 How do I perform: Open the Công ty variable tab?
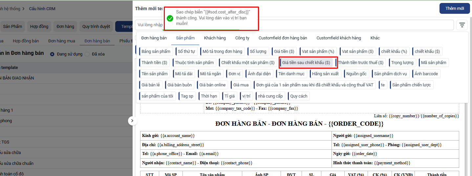[x=242, y=38]
